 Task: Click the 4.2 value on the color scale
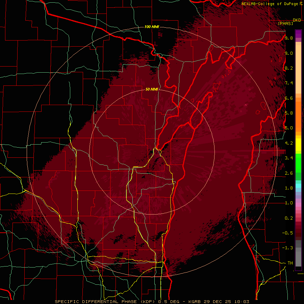[x=289, y=143]
